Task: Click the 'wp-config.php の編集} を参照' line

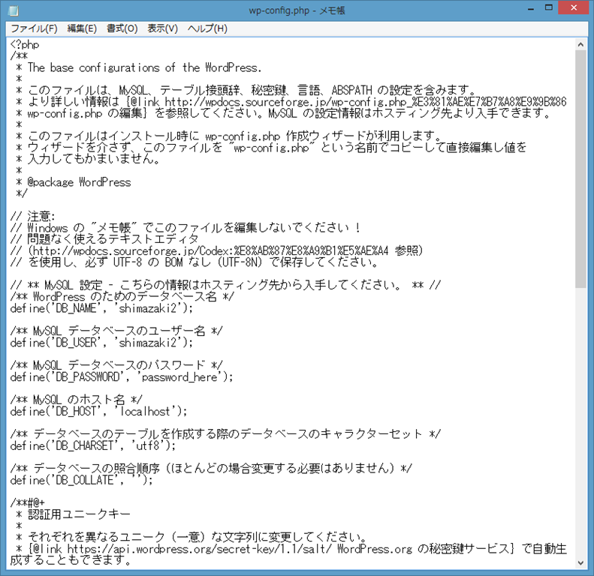Action: coord(284,113)
